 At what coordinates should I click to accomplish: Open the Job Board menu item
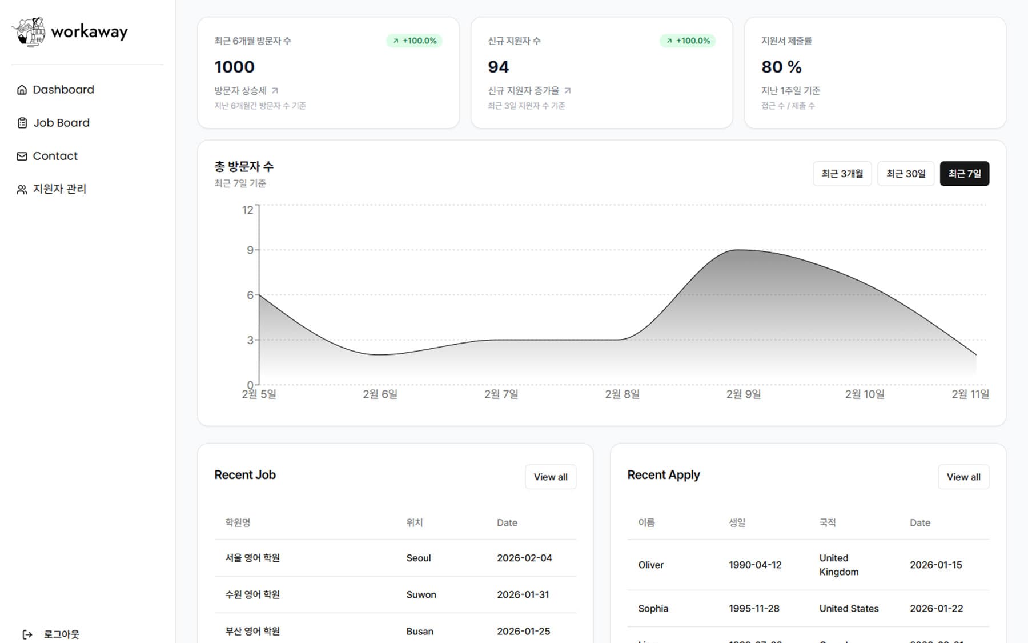pyautogui.click(x=61, y=123)
